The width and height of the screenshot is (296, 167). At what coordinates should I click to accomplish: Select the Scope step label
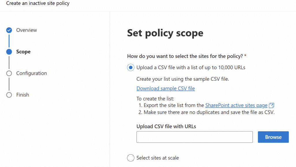23,52
